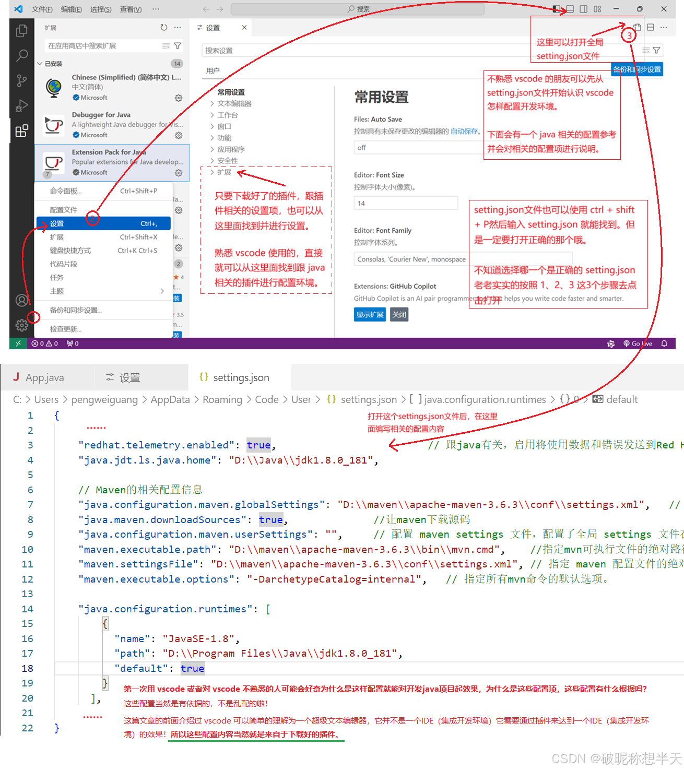684x770 pixels.
Task: Open the Extensions panel more actions (…) menu
Action: click(178, 28)
